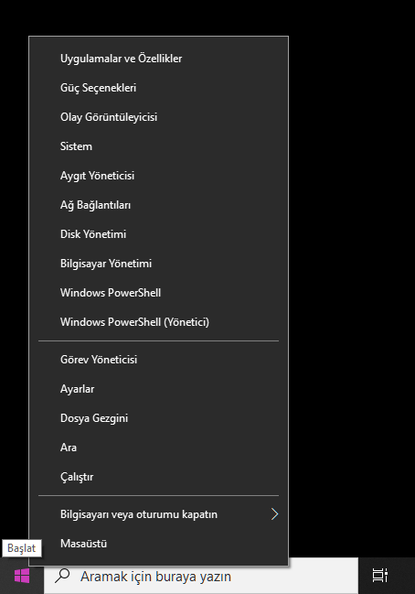Open Görev Yöneticisi
This screenshot has width=415, height=594.
pos(158,360)
